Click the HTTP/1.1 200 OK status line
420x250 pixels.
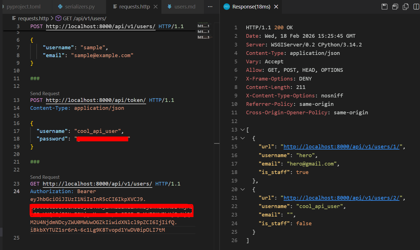(x=269, y=28)
